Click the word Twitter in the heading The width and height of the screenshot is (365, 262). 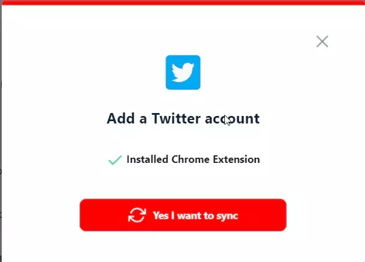pos(176,118)
